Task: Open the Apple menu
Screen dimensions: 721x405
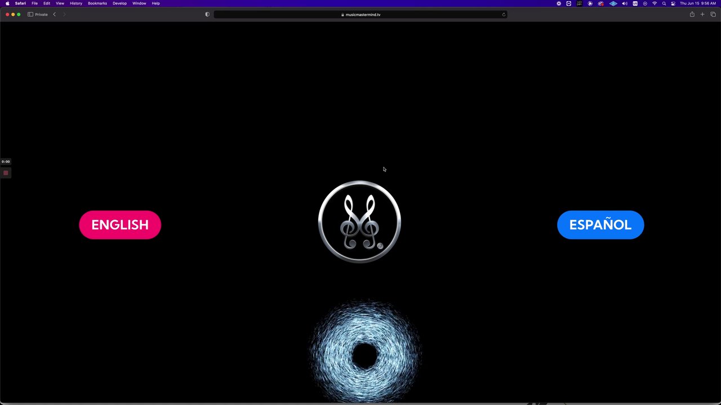Action: click(7, 3)
